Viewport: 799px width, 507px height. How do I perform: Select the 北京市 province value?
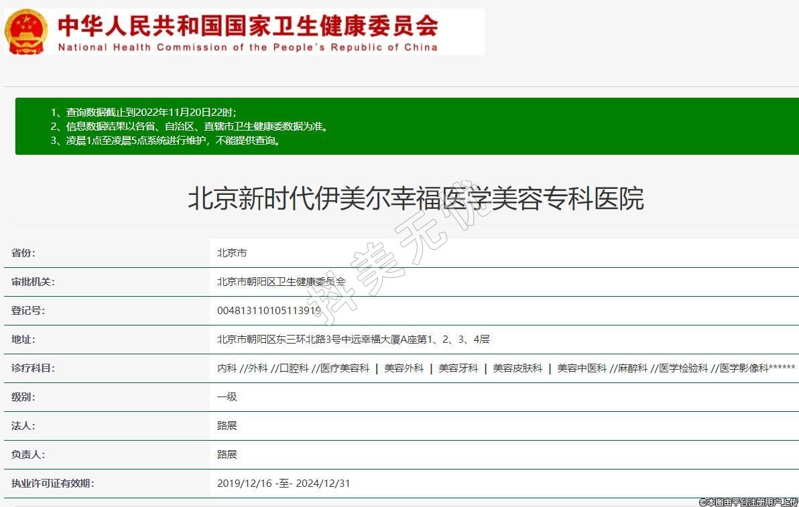tap(232, 253)
